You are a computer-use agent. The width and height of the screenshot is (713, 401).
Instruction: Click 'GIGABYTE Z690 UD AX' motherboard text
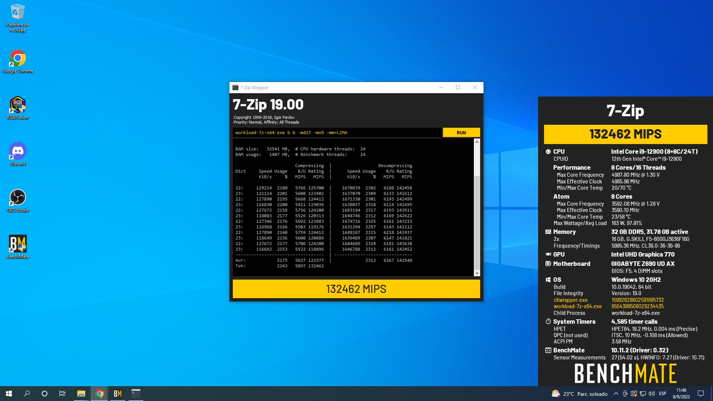click(643, 264)
